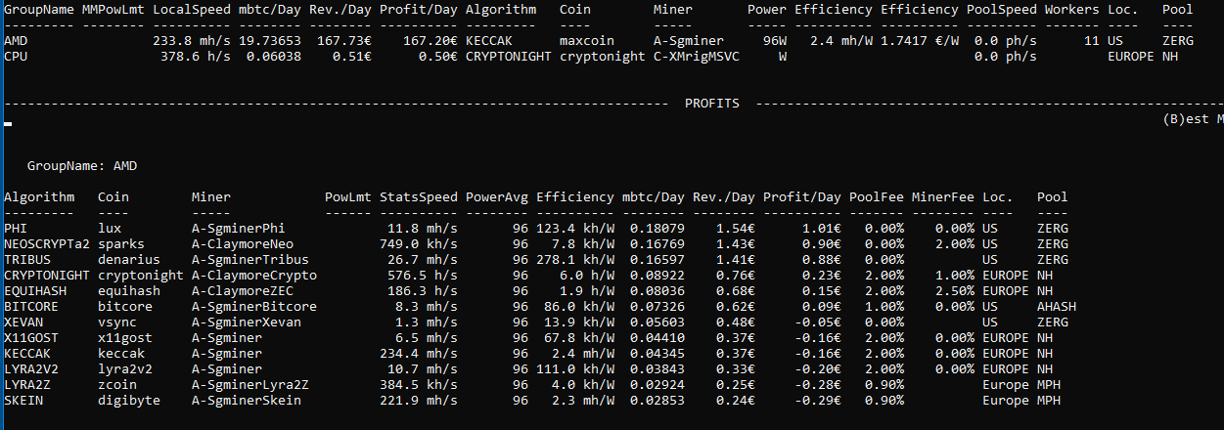
Task: Select the rev/day value '1.54€'
Action: [x=736, y=229]
